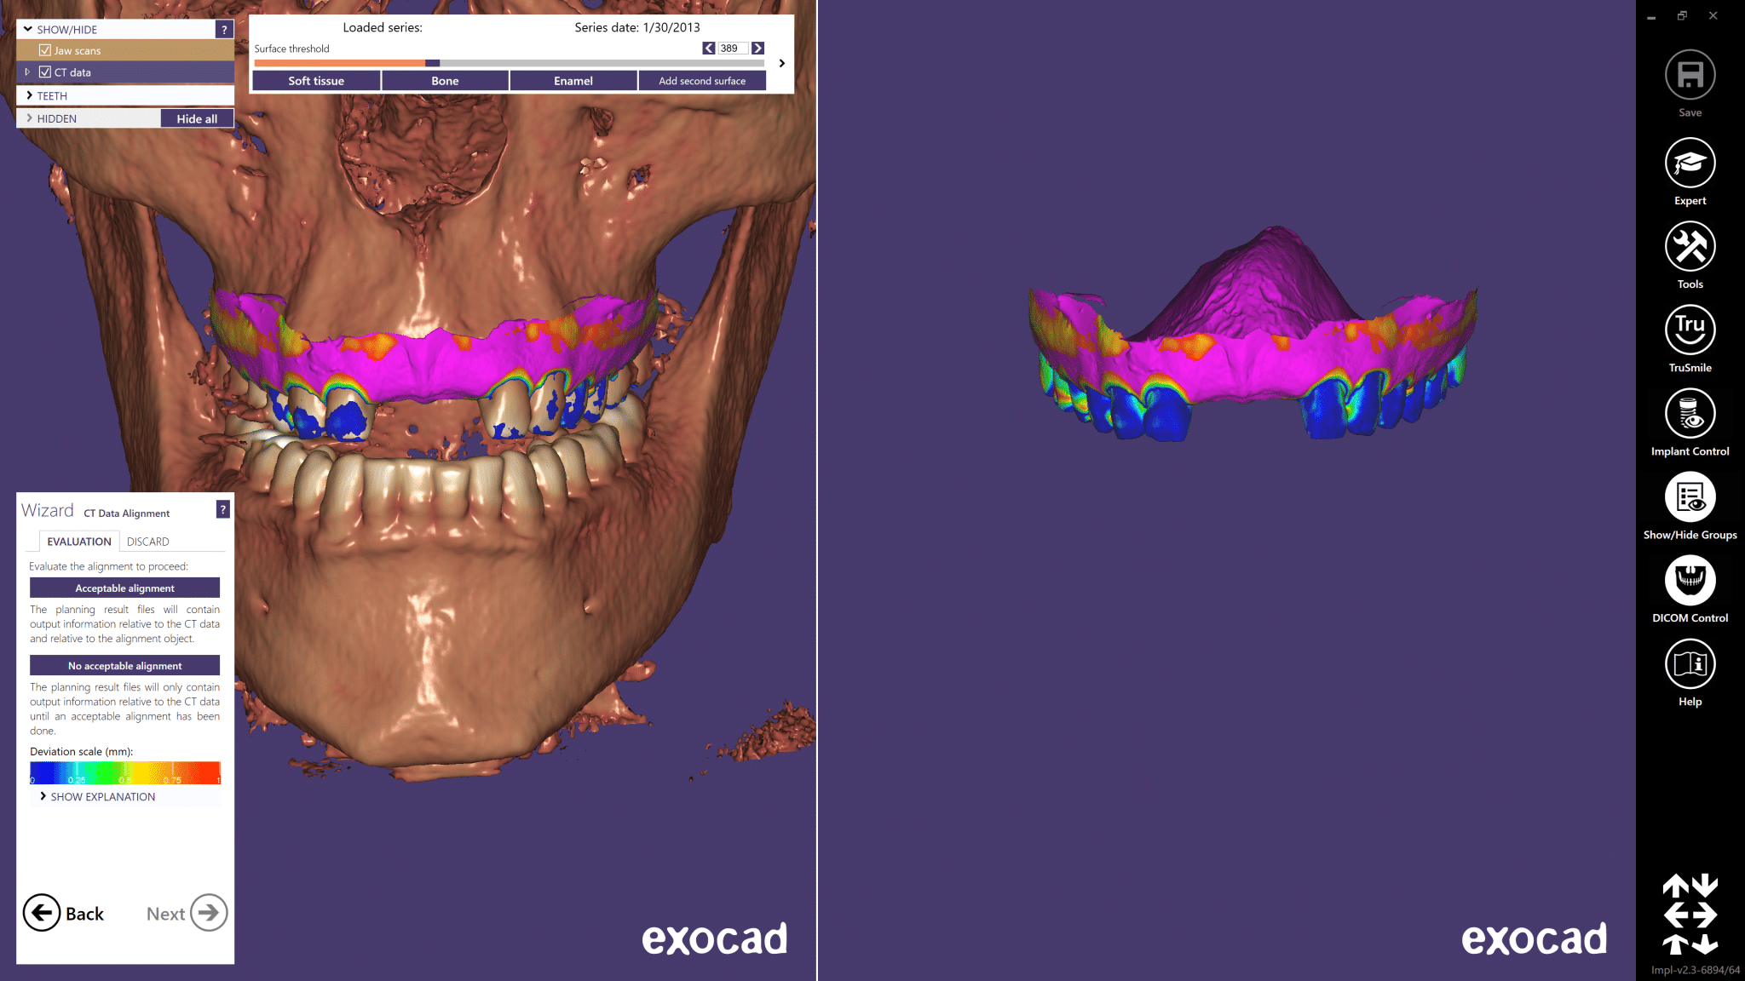
Task: Click Acceptable alignment button
Action: tap(124, 588)
